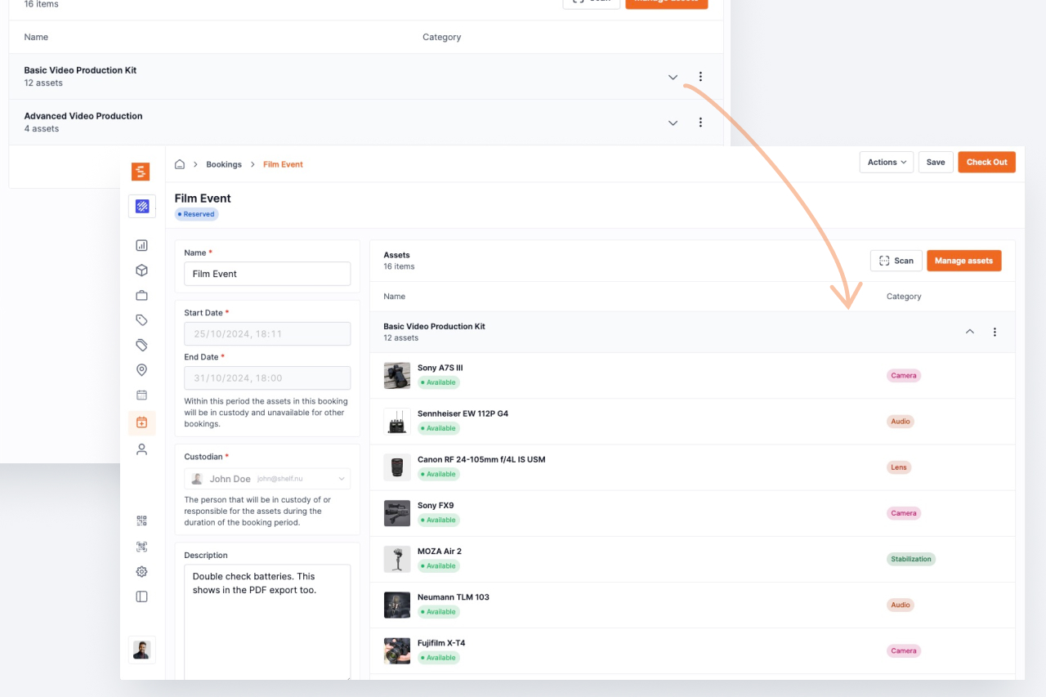Open Kits using the briefcase icon
The image size is (1046, 697).
pos(141,295)
